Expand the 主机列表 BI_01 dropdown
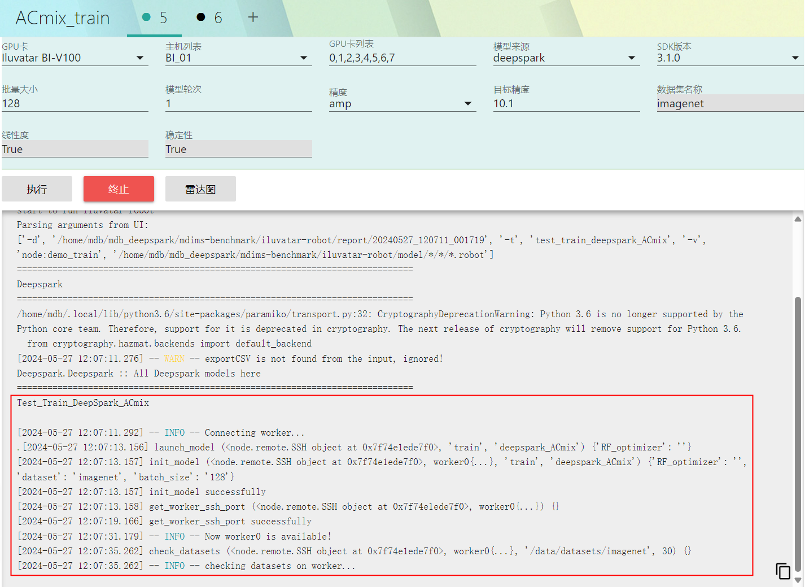The width and height of the screenshot is (805, 587). click(x=303, y=58)
